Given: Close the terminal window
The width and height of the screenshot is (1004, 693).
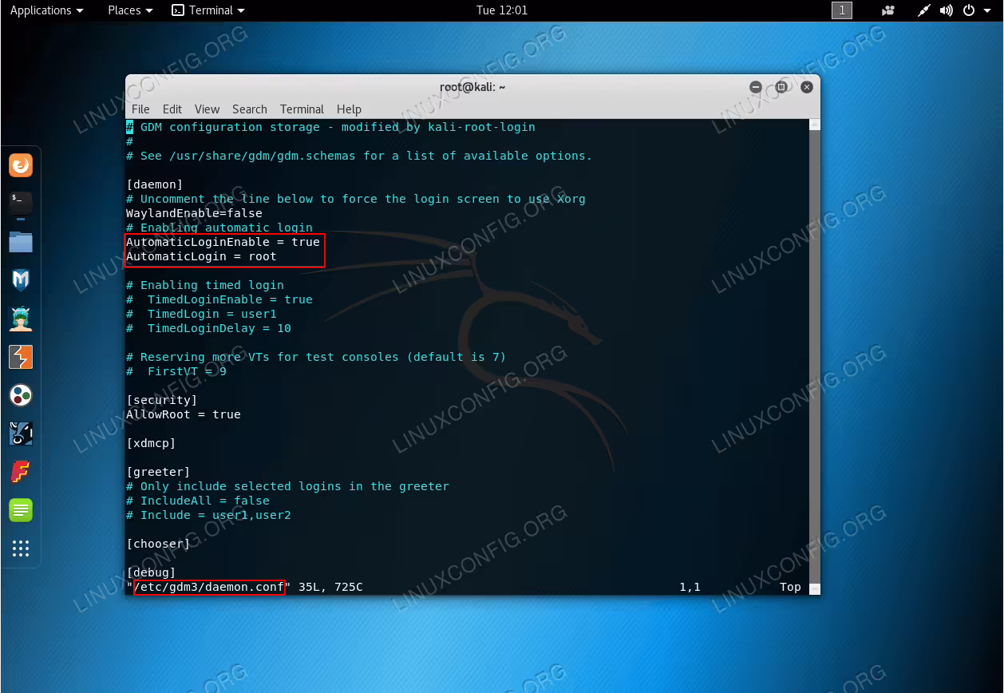Looking at the screenshot, I should [x=807, y=87].
